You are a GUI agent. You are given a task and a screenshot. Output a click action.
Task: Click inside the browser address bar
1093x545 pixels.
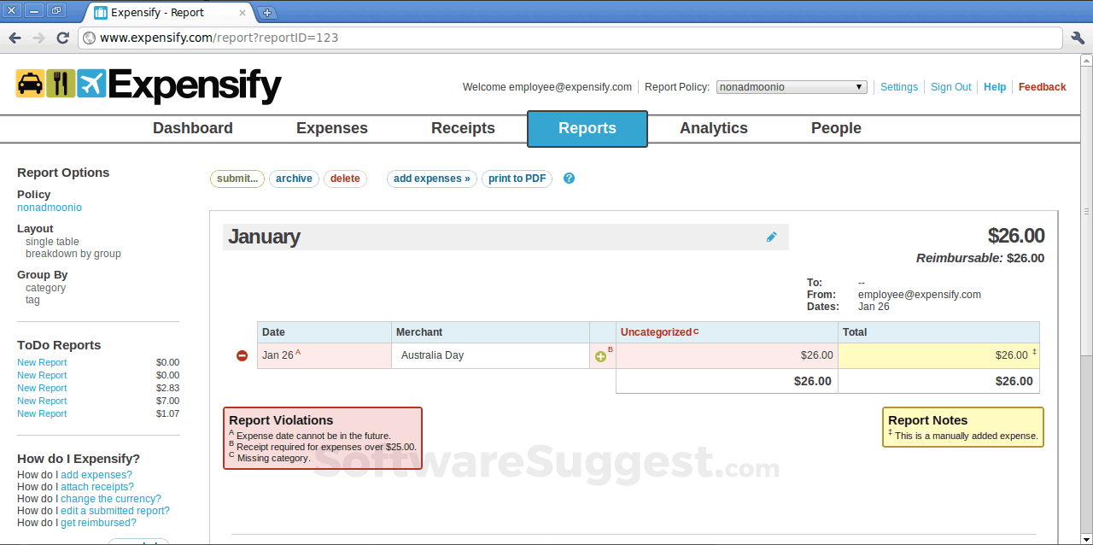[342, 38]
